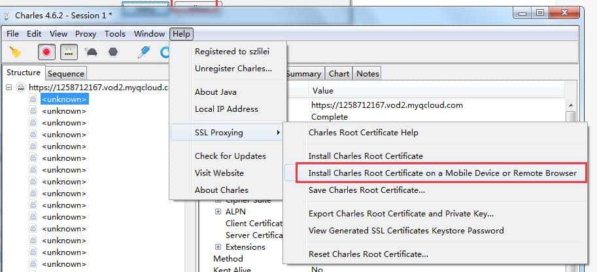The width and height of the screenshot is (597, 272).
Task: Click the Charles app icon in title bar
Action: 7,16
